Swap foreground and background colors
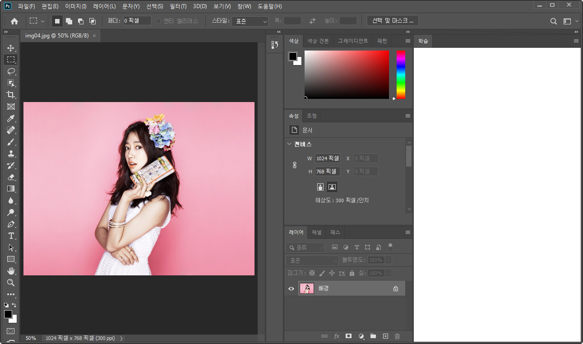The width and height of the screenshot is (583, 344). 14,305
